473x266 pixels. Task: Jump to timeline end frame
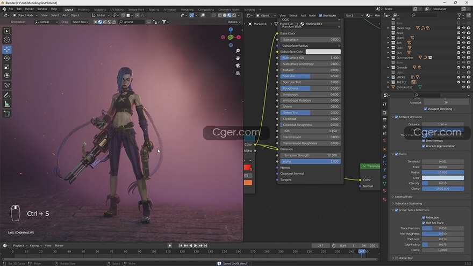pyautogui.click(x=205, y=246)
